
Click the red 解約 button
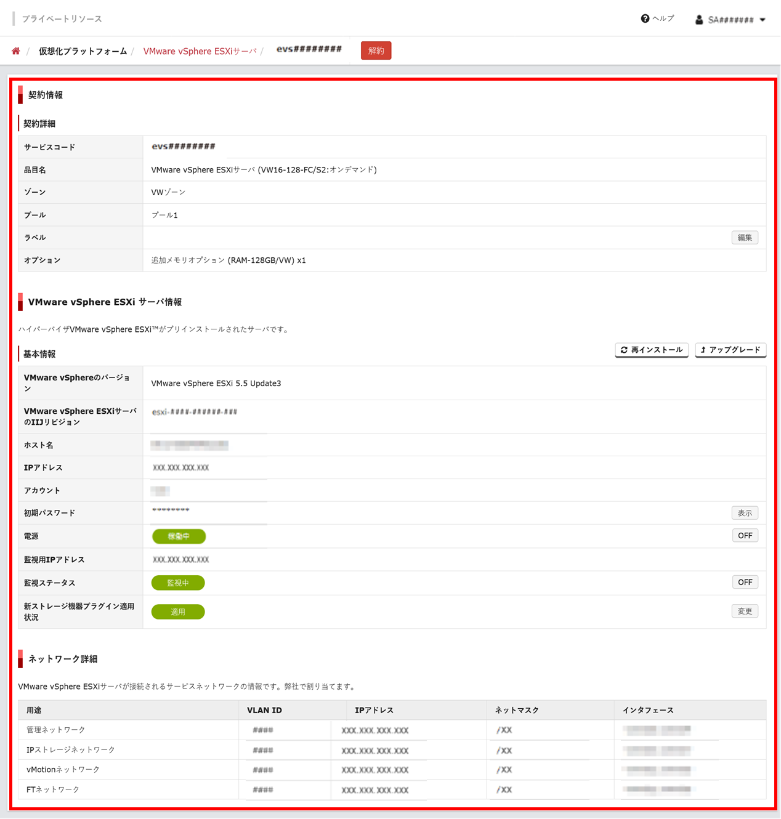376,50
